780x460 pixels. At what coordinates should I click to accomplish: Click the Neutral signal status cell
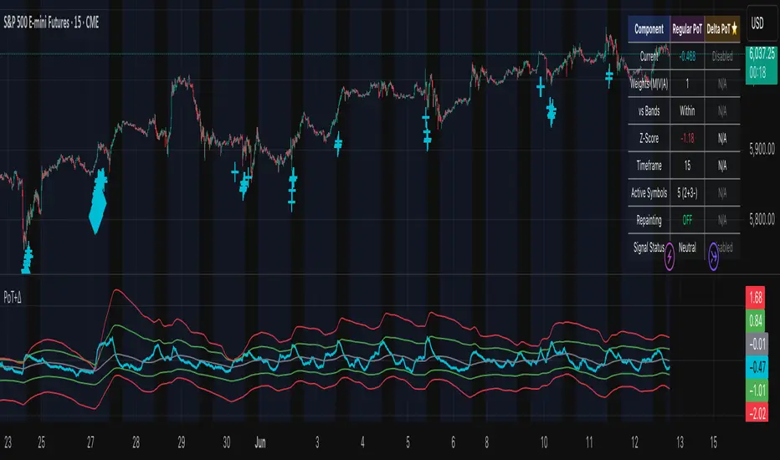pyautogui.click(x=687, y=248)
